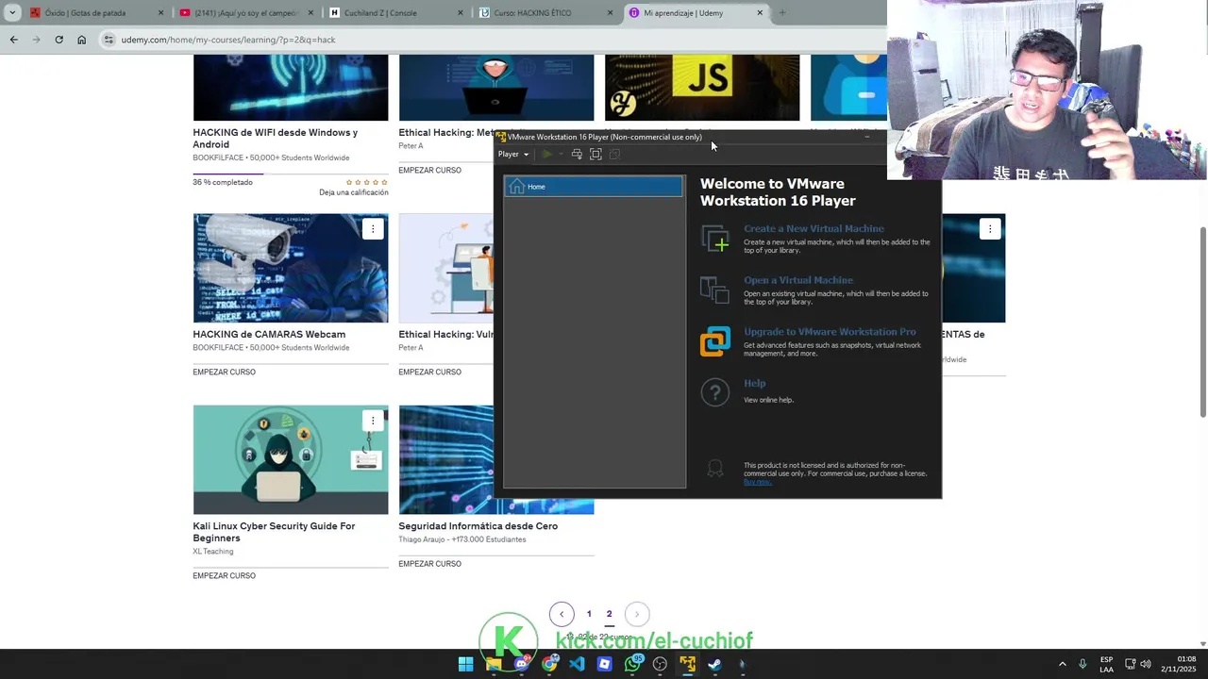Click Open a Virtual Machine link
The width and height of the screenshot is (1208, 679).
(x=798, y=280)
